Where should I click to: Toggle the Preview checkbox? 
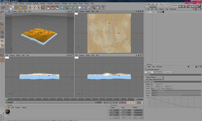coord(161,84)
